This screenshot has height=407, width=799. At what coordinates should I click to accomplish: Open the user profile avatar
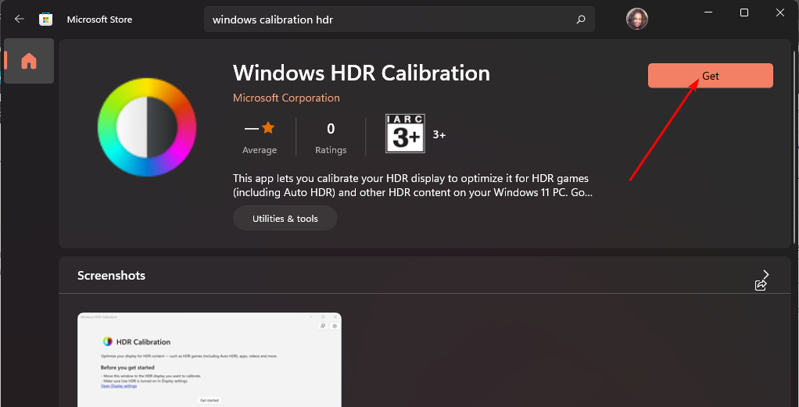coord(637,19)
